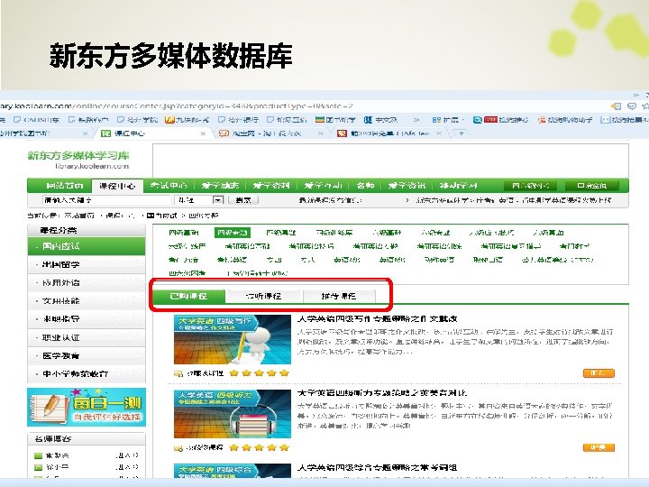
Task: Click the shield icon right of the address bar
Action: coord(632,106)
